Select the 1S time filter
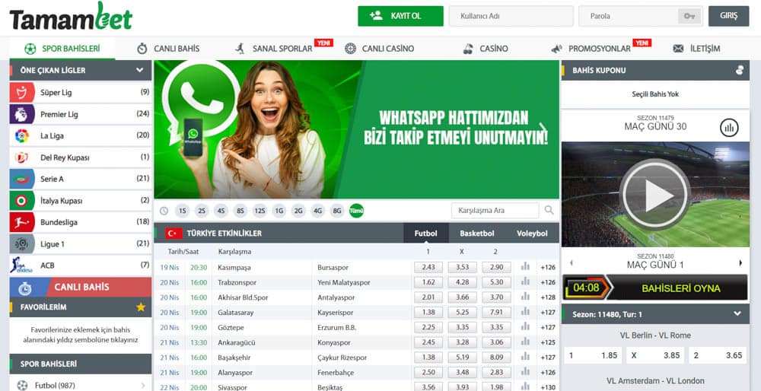The height and width of the screenshot is (391, 761). (182, 211)
